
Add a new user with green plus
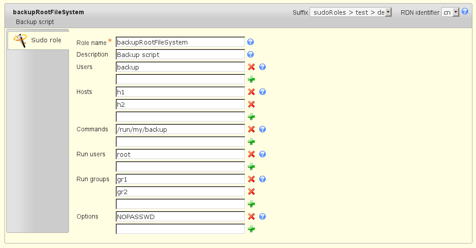pos(251,80)
